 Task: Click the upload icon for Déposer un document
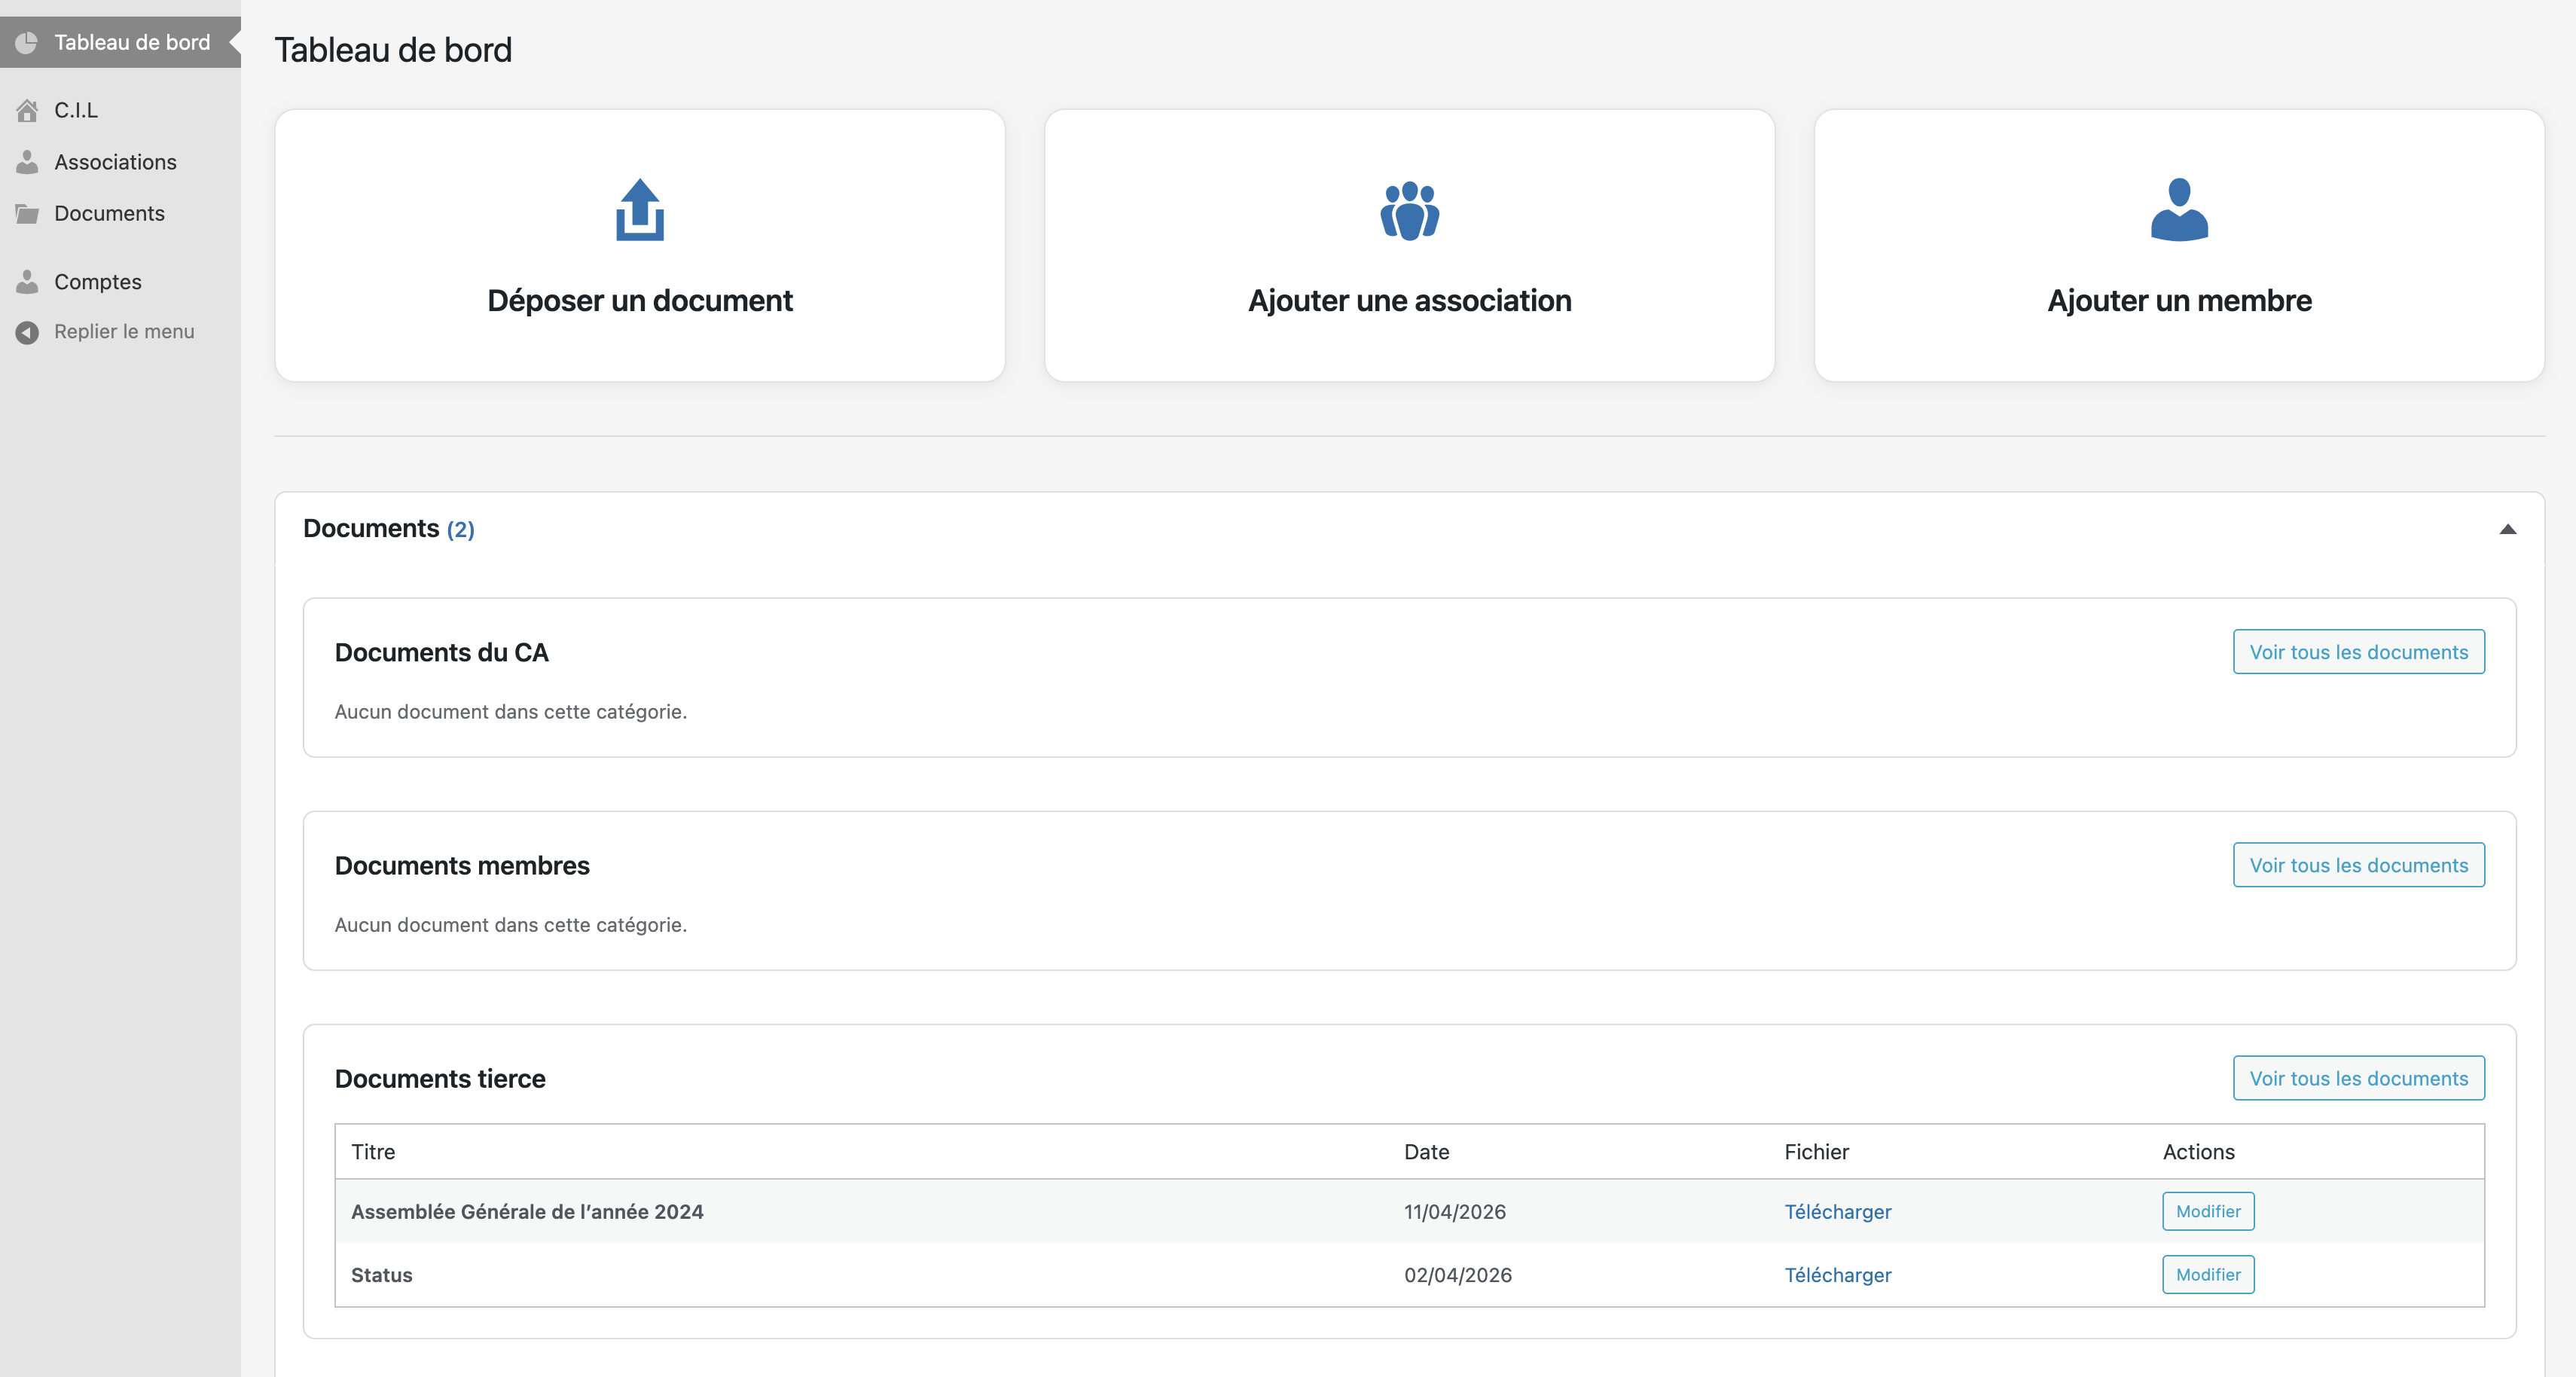tap(640, 209)
